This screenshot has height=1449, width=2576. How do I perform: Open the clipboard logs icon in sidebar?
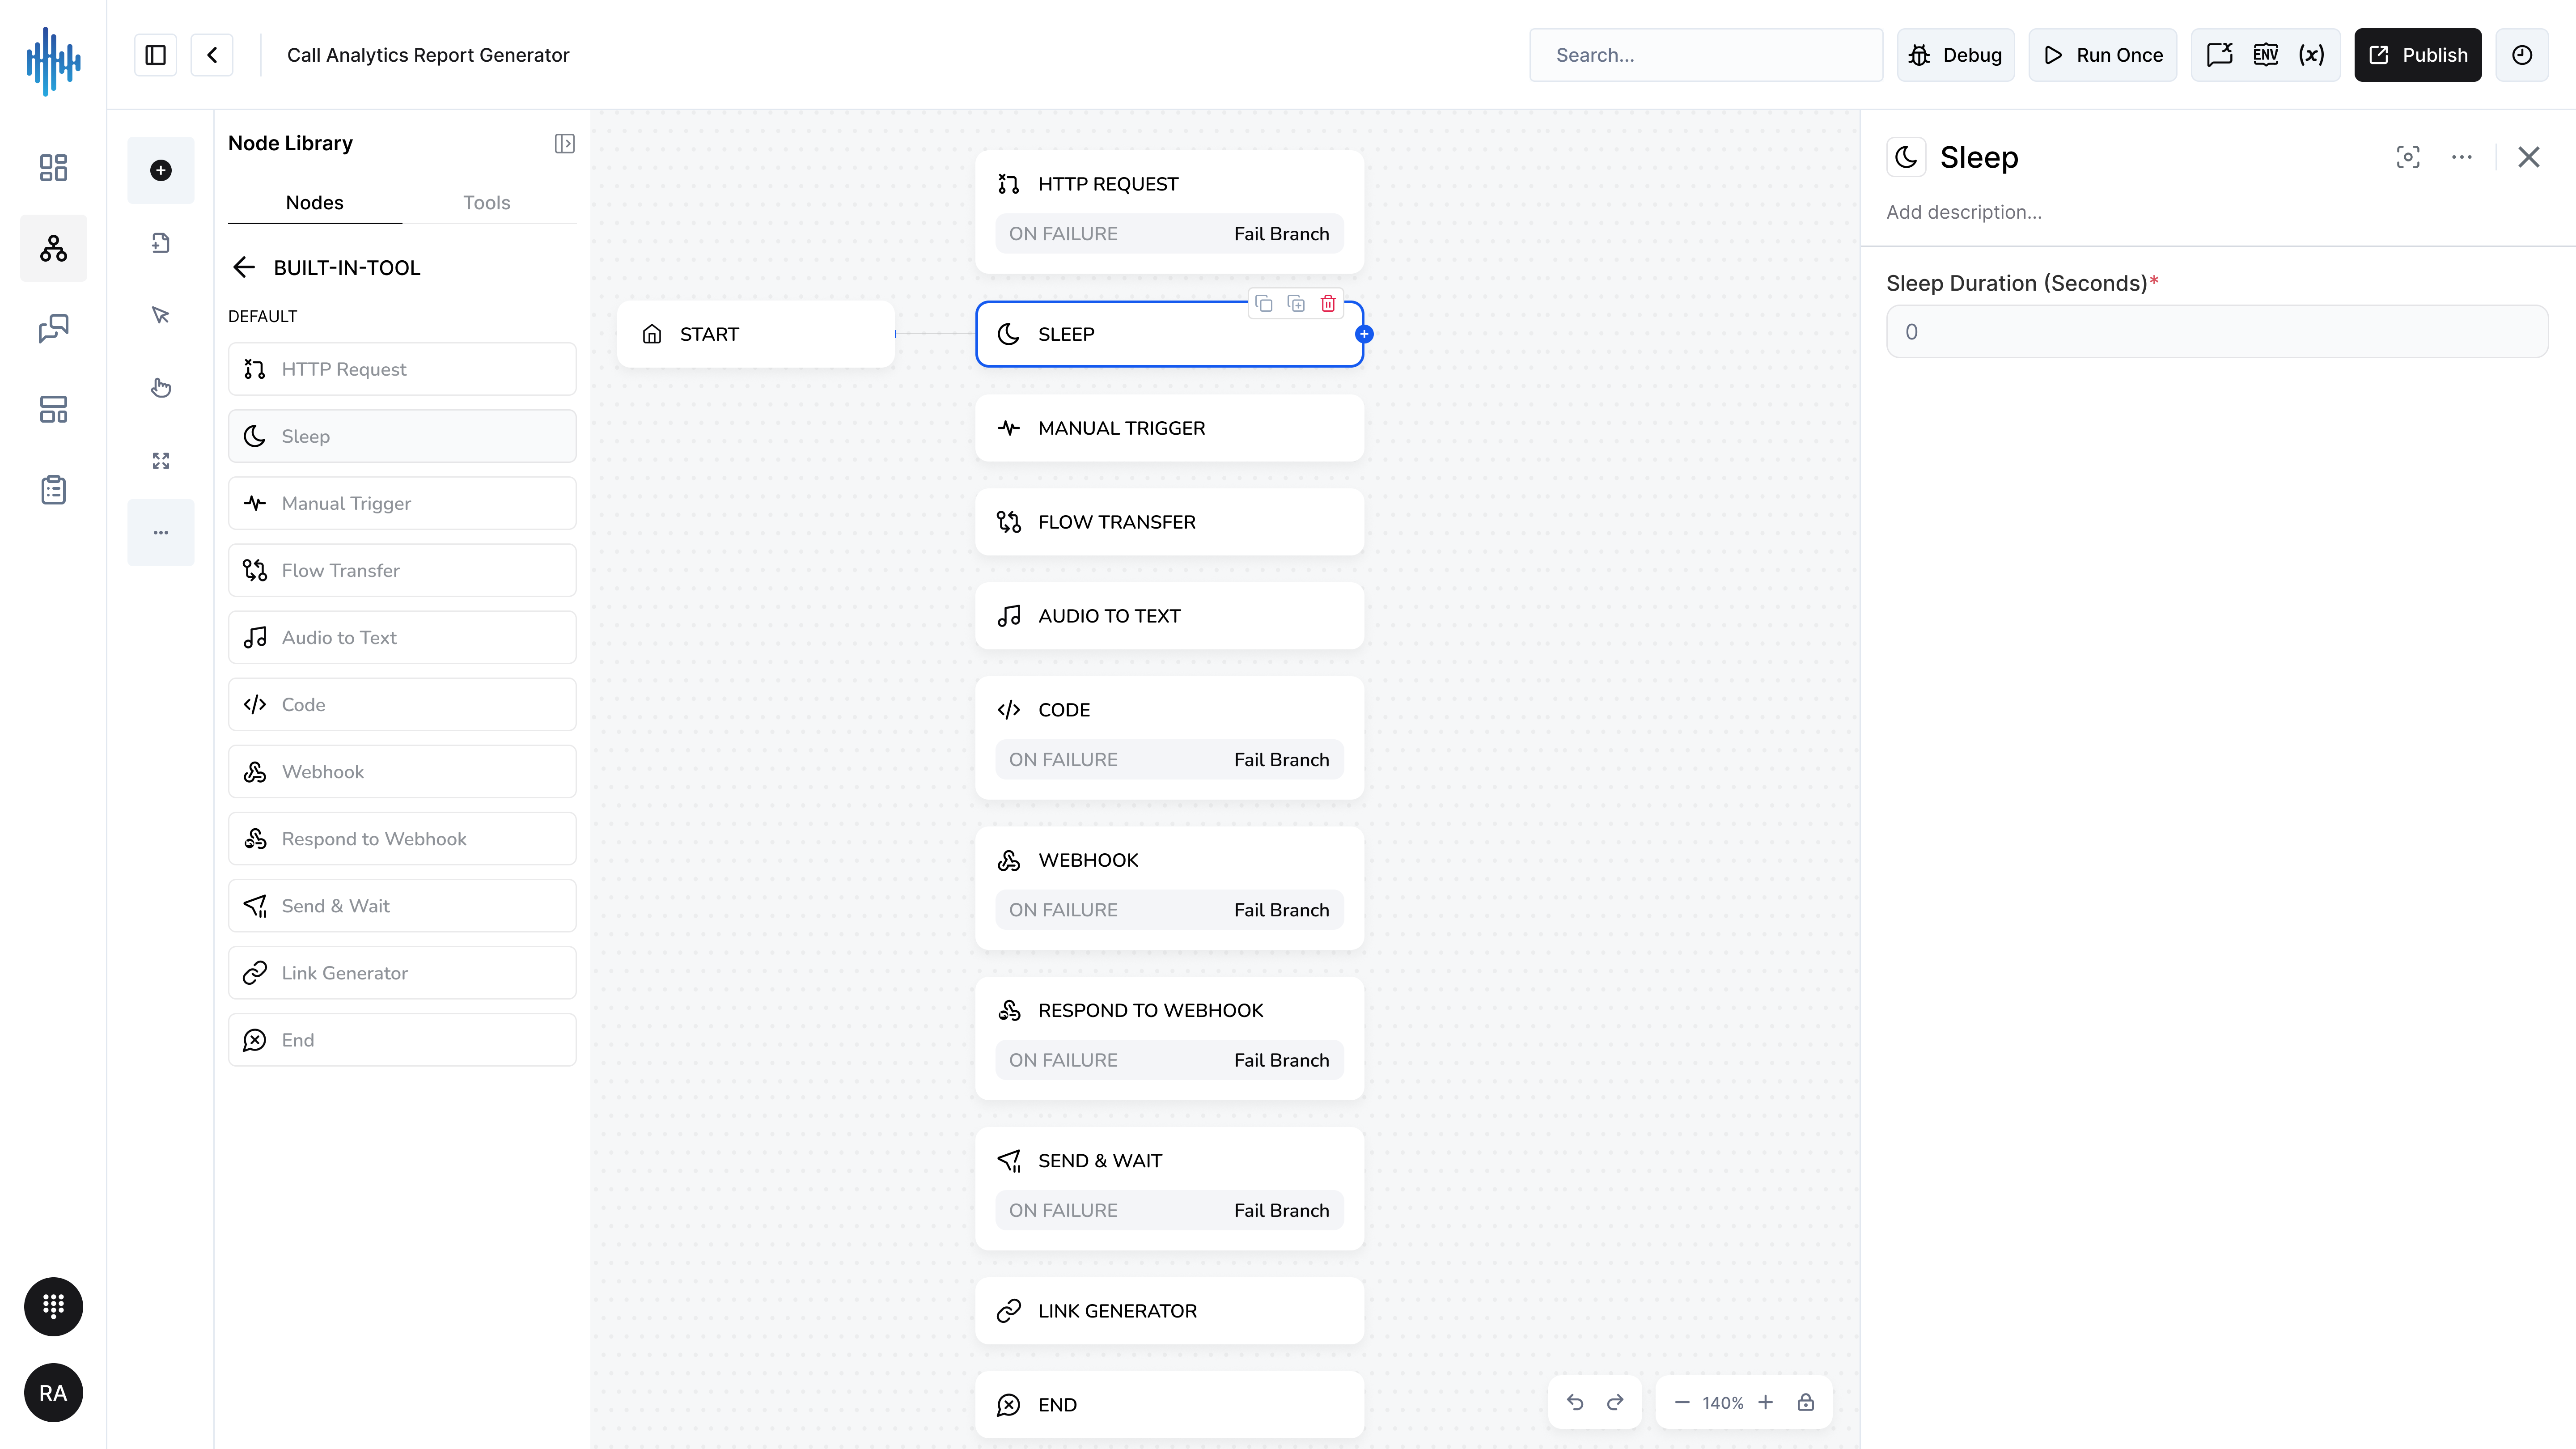[53, 490]
